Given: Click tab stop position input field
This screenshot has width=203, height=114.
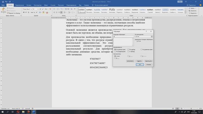Looking at the screenshot, I should (x=123, y=37).
